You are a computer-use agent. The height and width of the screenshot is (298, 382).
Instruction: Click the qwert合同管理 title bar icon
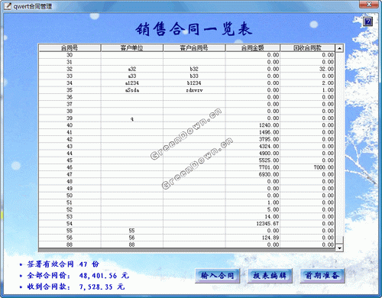coord(7,6)
